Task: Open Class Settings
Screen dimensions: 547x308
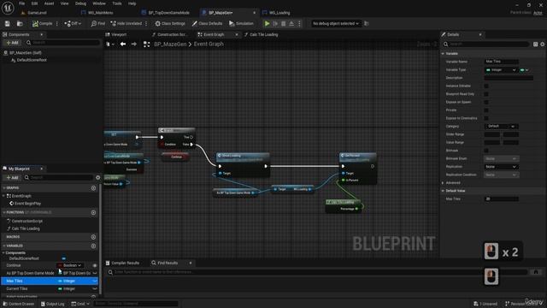Action: click(x=170, y=23)
